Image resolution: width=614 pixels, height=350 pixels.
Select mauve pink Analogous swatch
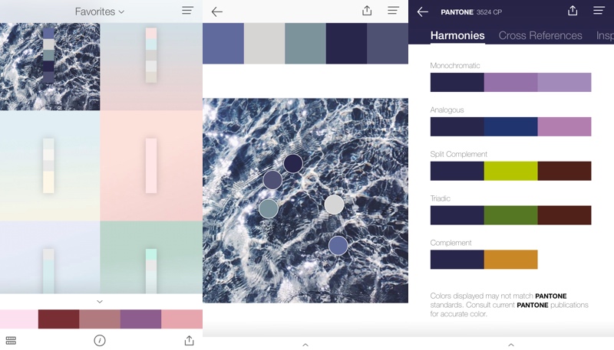pyautogui.click(x=564, y=126)
